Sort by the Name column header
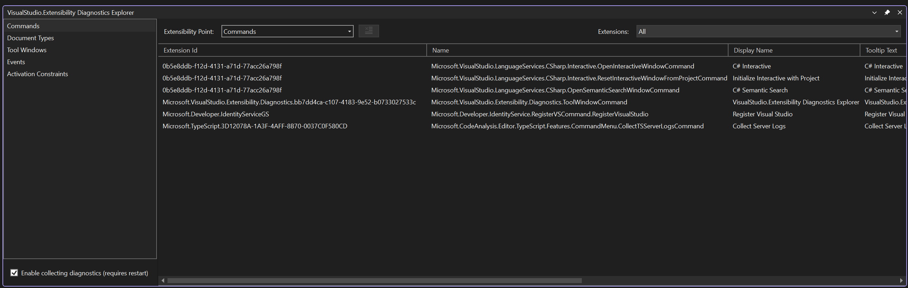Screen dimensions: 908x288 [x=577, y=50]
